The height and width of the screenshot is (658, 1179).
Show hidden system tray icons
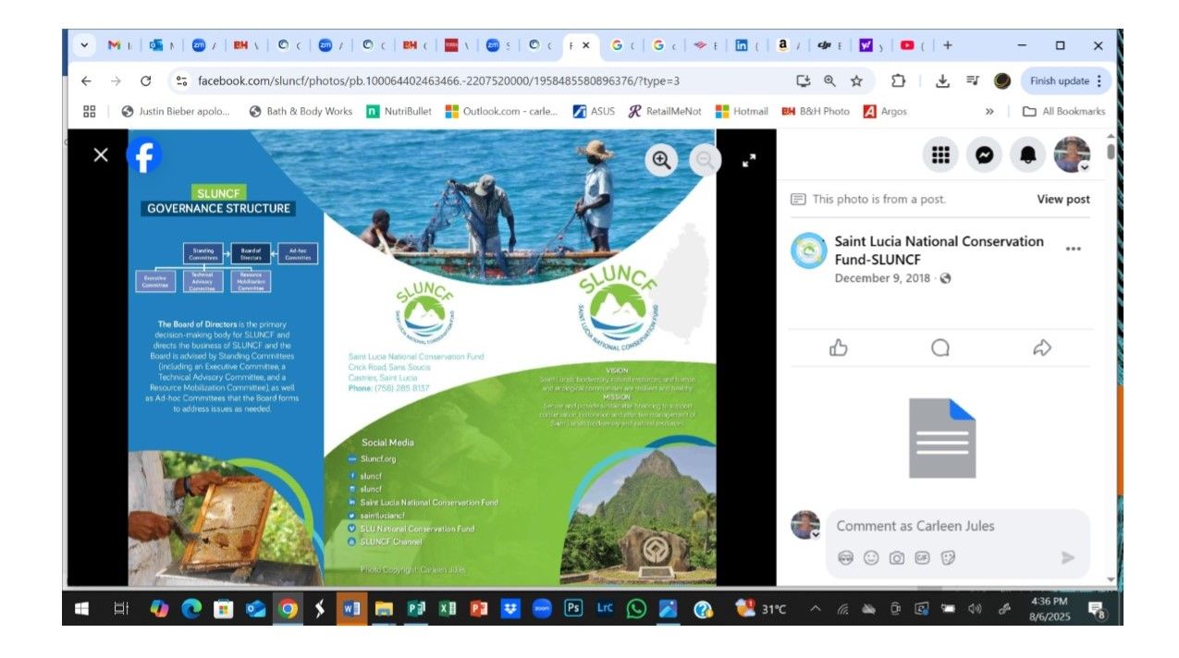(x=816, y=609)
